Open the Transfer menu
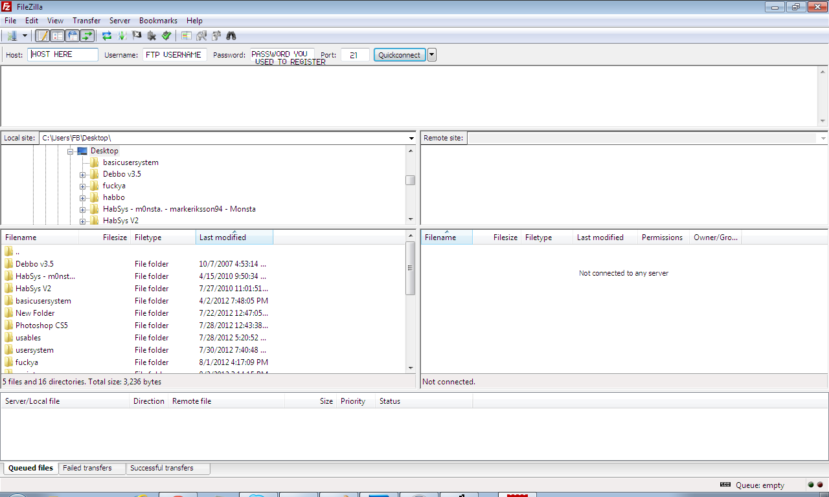 click(x=87, y=21)
